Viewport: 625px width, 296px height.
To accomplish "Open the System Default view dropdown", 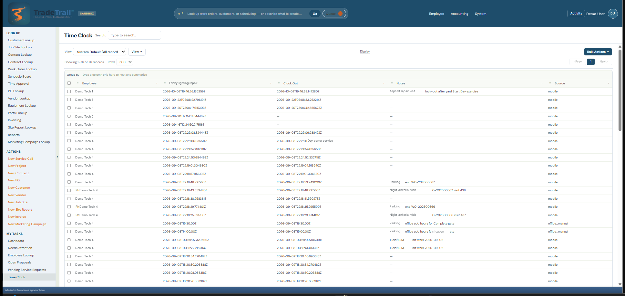I will 100,52.
